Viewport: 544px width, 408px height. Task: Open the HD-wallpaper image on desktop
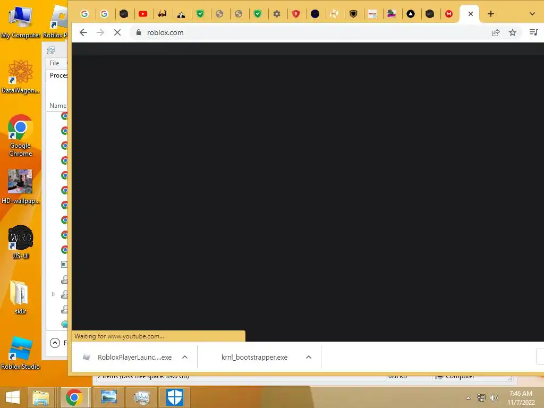point(21,186)
